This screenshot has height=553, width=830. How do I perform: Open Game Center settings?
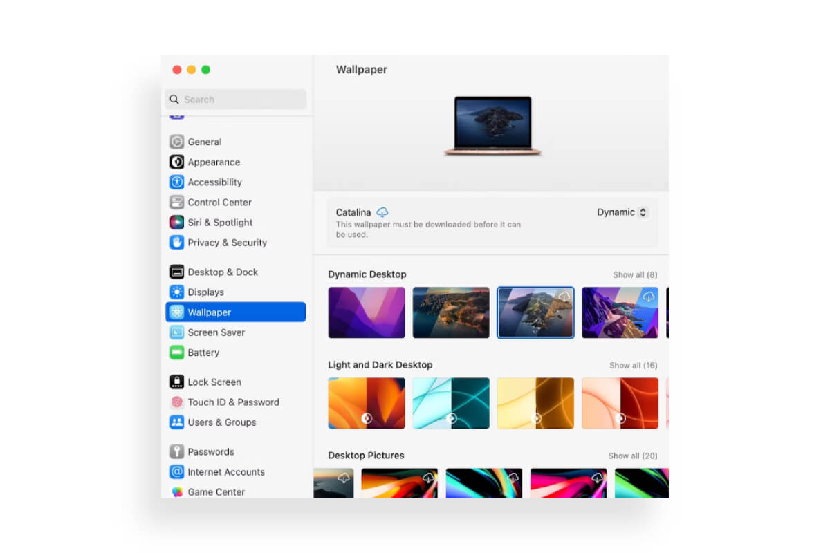pos(216,491)
